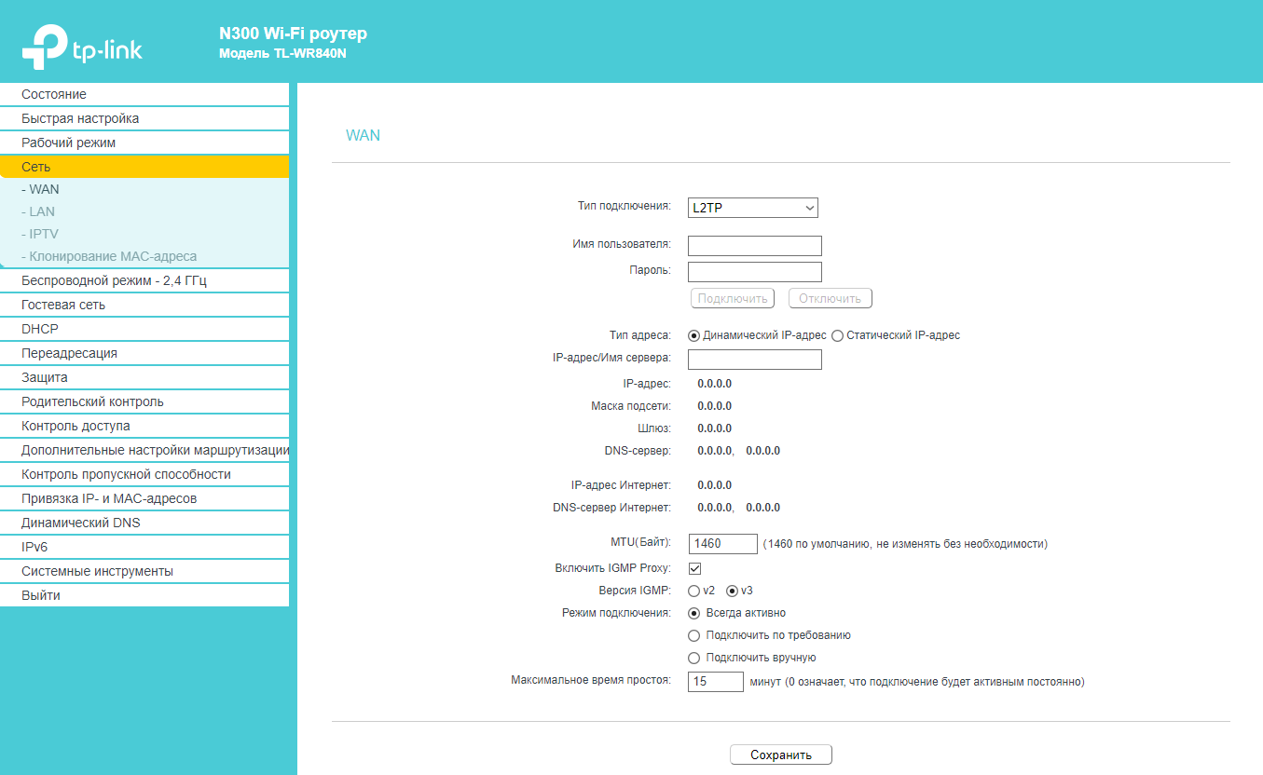Click the server IP-address/name field

click(755, 360)
